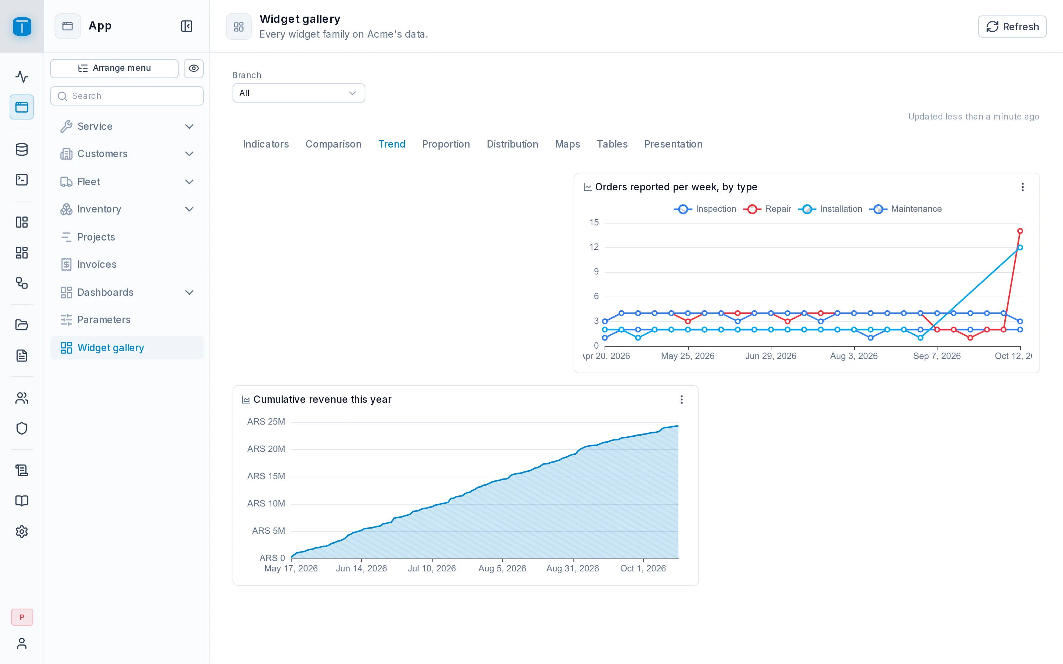This screenshot has width=1063, height=664.
Task: Open the document file icon in rail
Action: tap(22, 355)
